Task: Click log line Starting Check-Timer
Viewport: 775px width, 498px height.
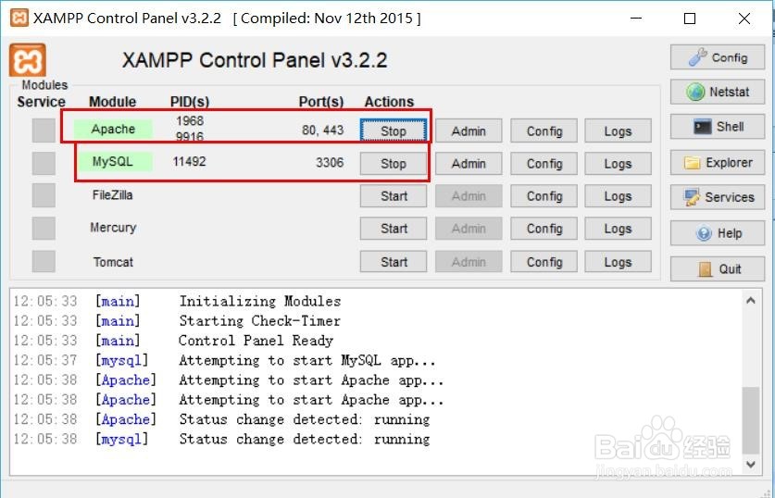Action: click(x=260, y=321)
